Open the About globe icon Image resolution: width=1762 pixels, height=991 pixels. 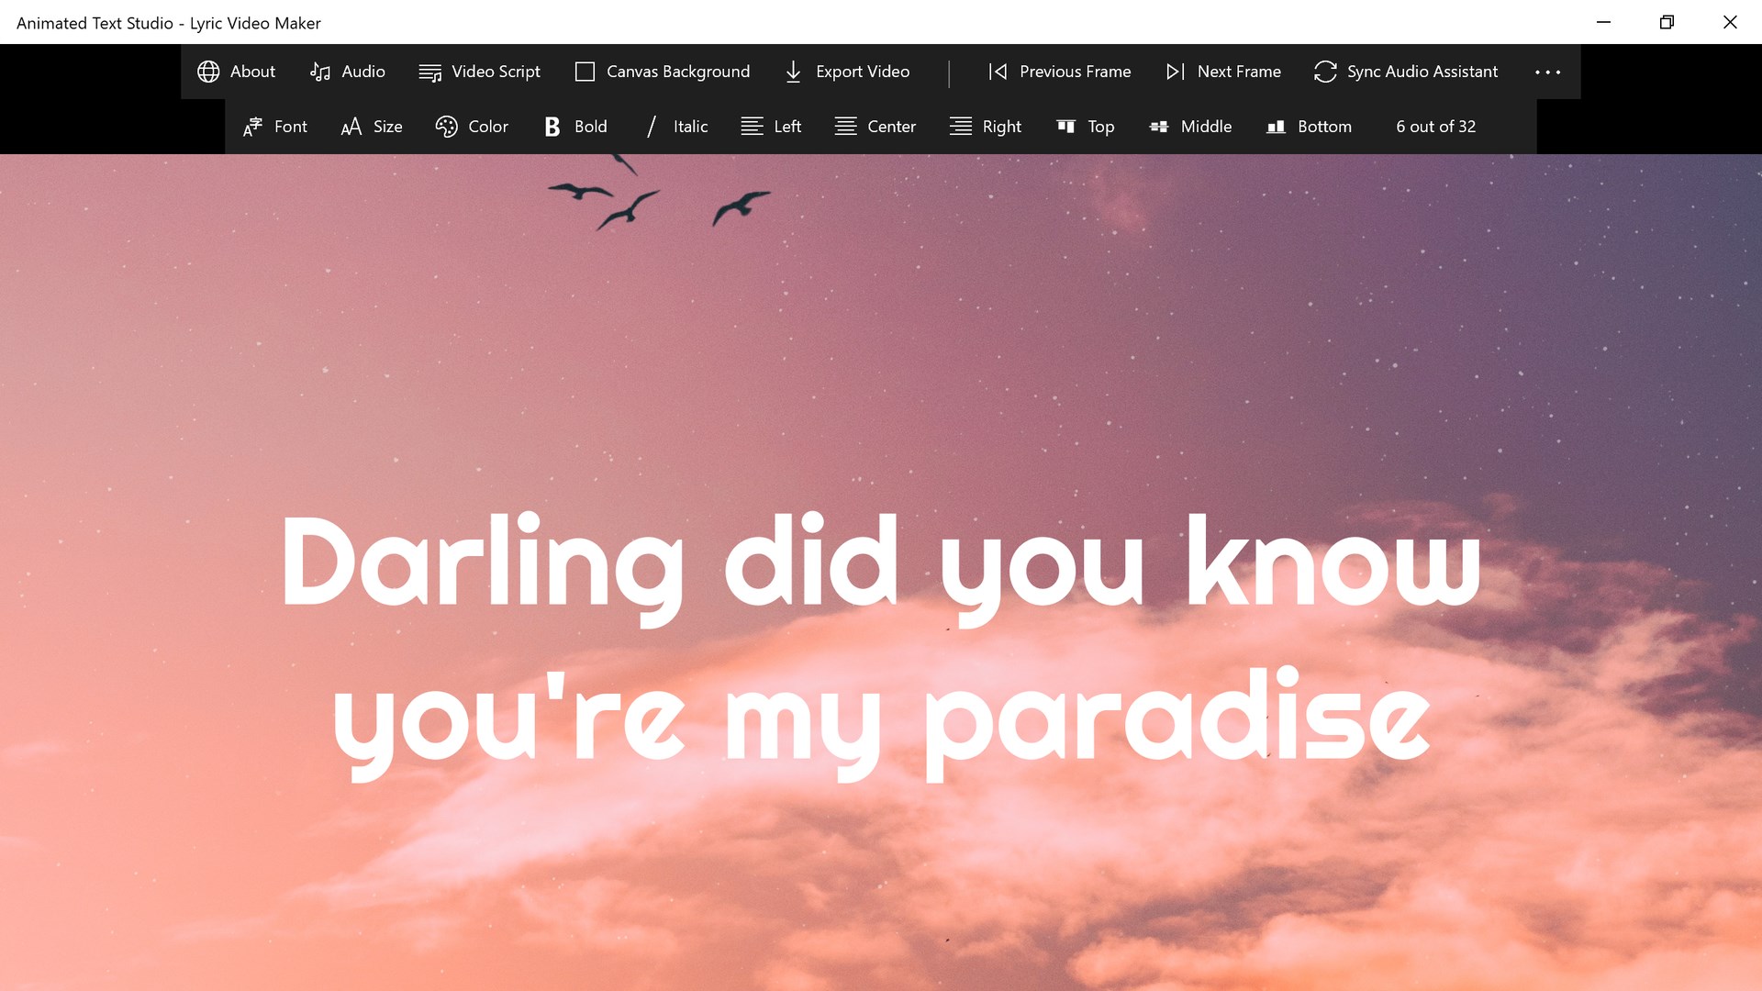pyautogui.click(x=209, y=72)
